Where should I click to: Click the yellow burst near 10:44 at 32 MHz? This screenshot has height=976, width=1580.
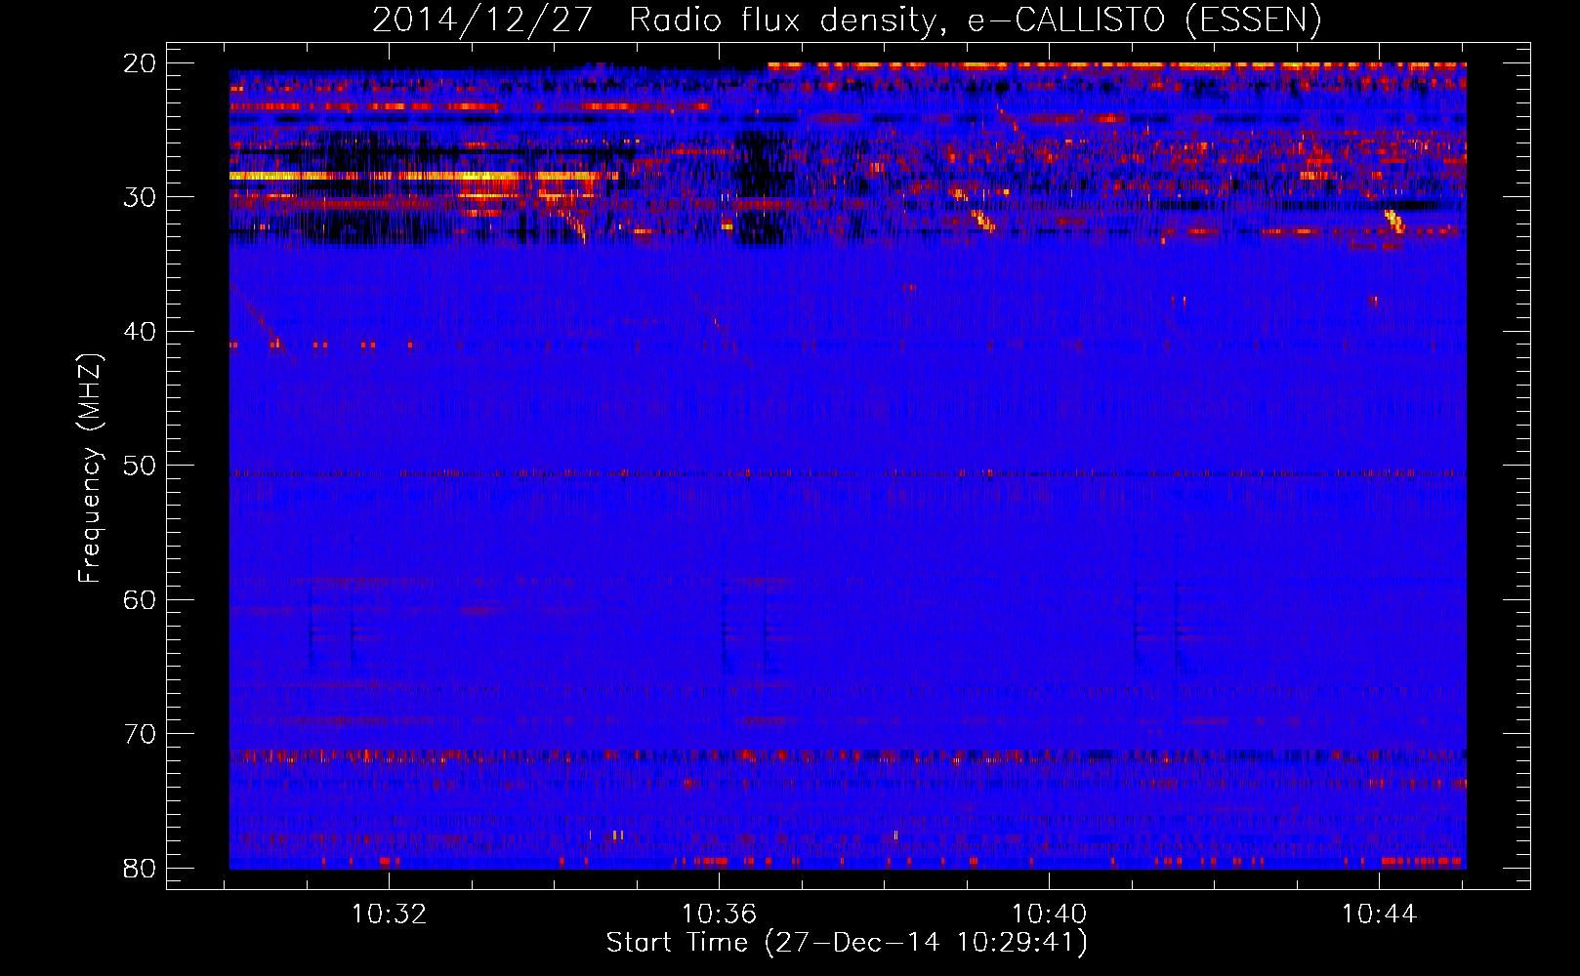click(x=1394, y=221)
